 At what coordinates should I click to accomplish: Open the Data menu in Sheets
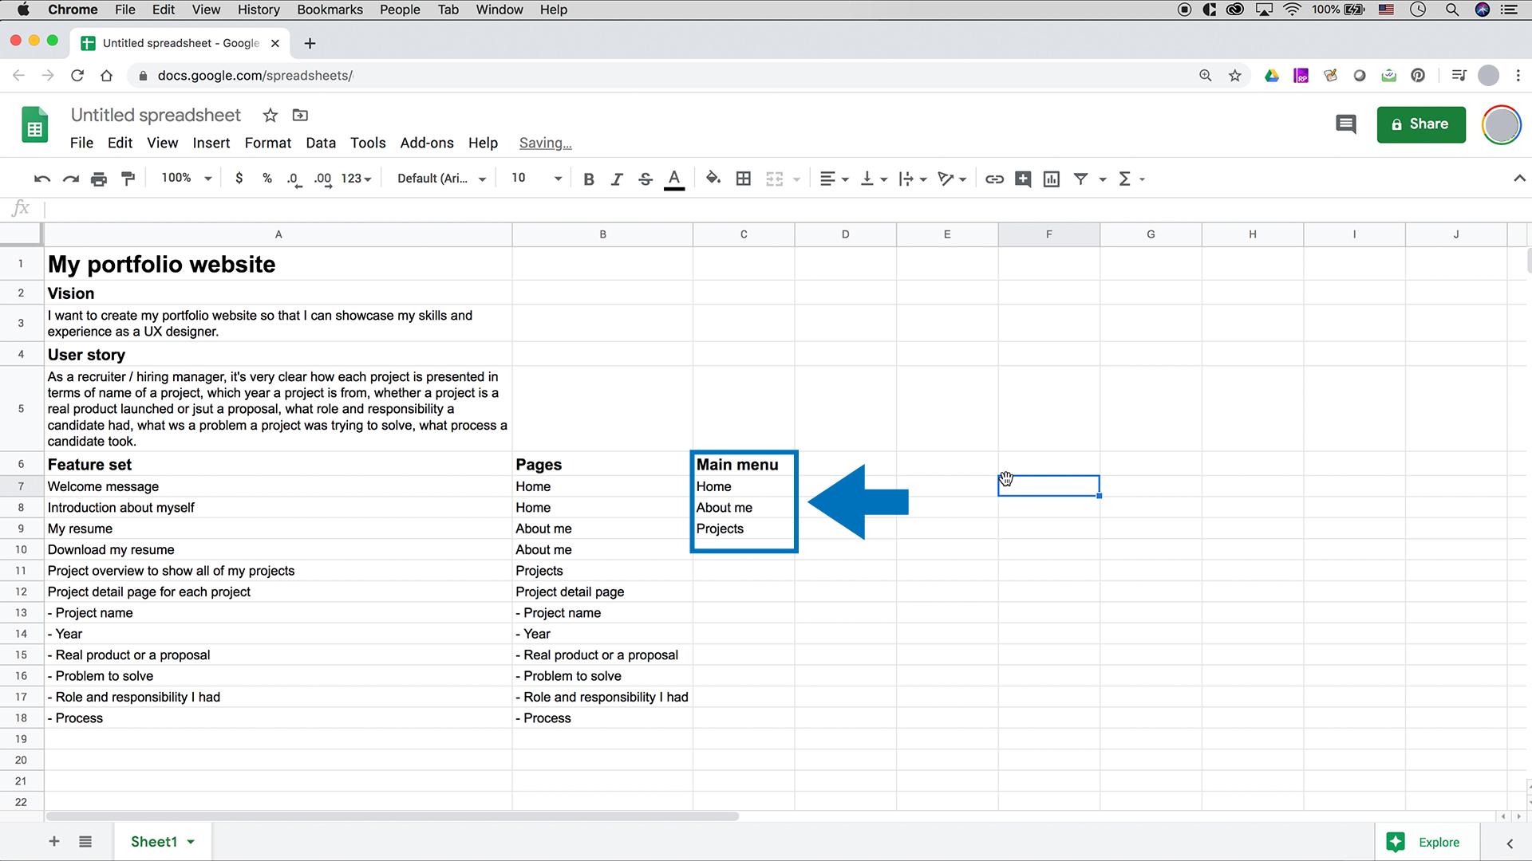[321, 143]
